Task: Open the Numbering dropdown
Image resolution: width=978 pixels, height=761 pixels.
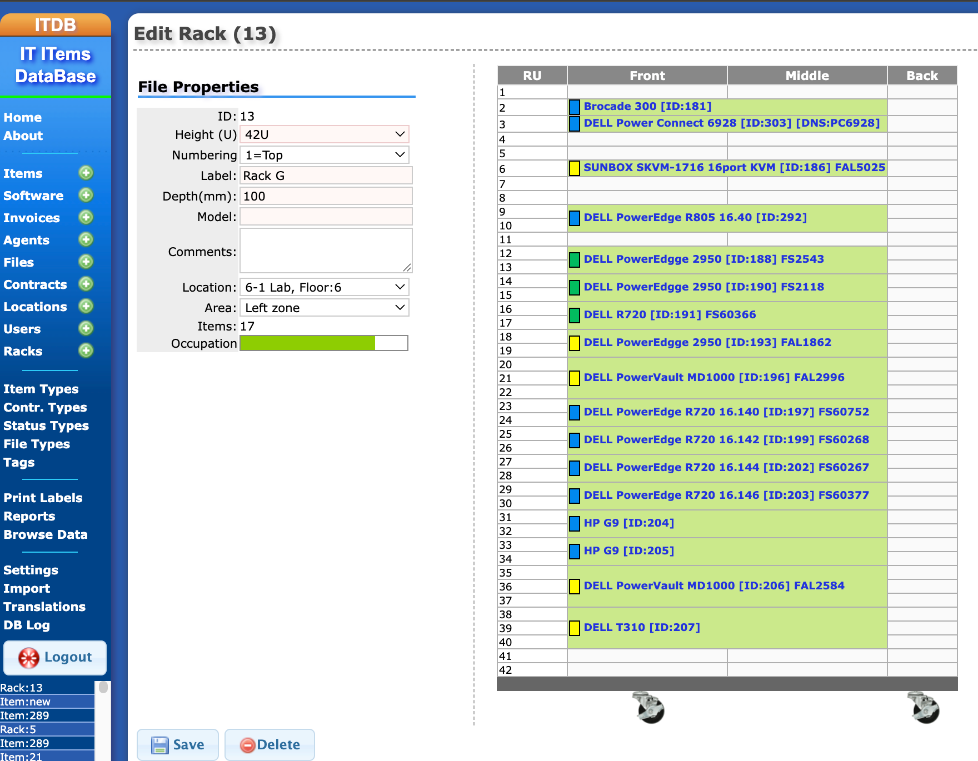Action: tap(325, 155)
